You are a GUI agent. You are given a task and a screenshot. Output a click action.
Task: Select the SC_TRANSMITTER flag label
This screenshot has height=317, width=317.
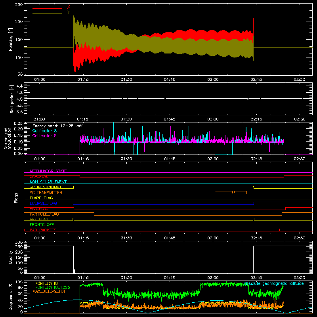click(x=46, y=193)
